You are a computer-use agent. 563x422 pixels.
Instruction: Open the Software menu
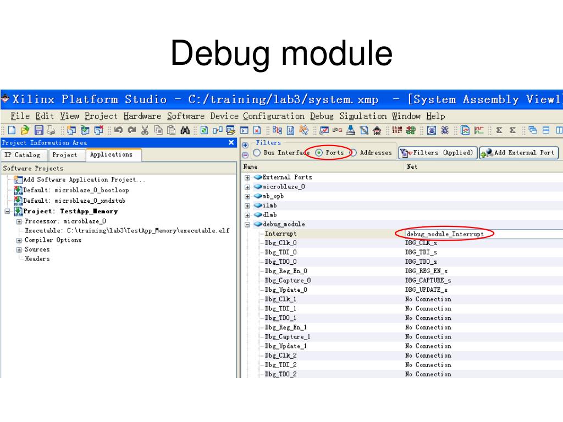[186, 116]
